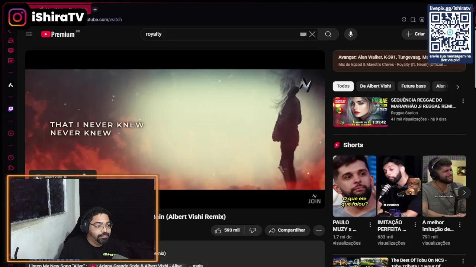The height and width of the screenshot is (267, 476).
Task: Open the 'Avançar: Alan Walker' up-next card
Action: (399, 61)
